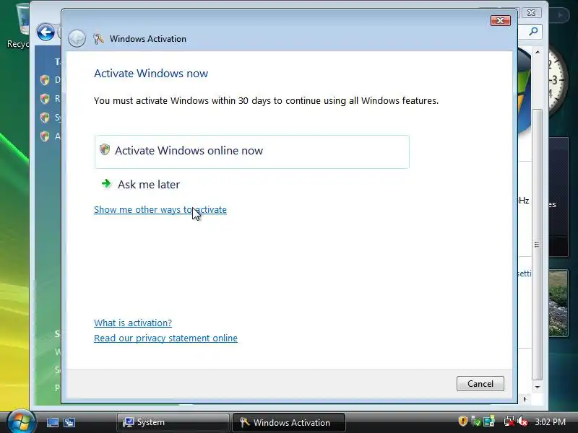
Task: Click the clock gadget on the sidebar
Action: [x=556, y=81]
